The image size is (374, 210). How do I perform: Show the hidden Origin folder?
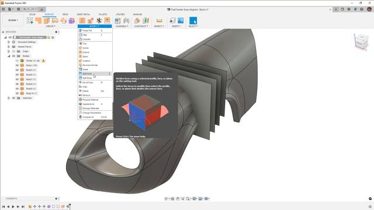[x=13, y=51]
